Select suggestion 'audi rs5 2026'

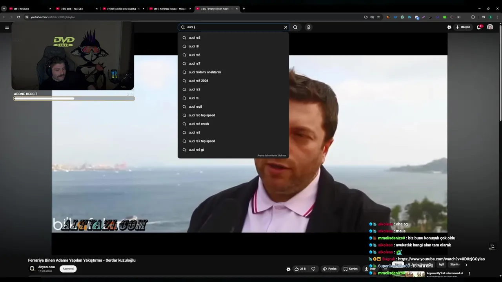233,81
